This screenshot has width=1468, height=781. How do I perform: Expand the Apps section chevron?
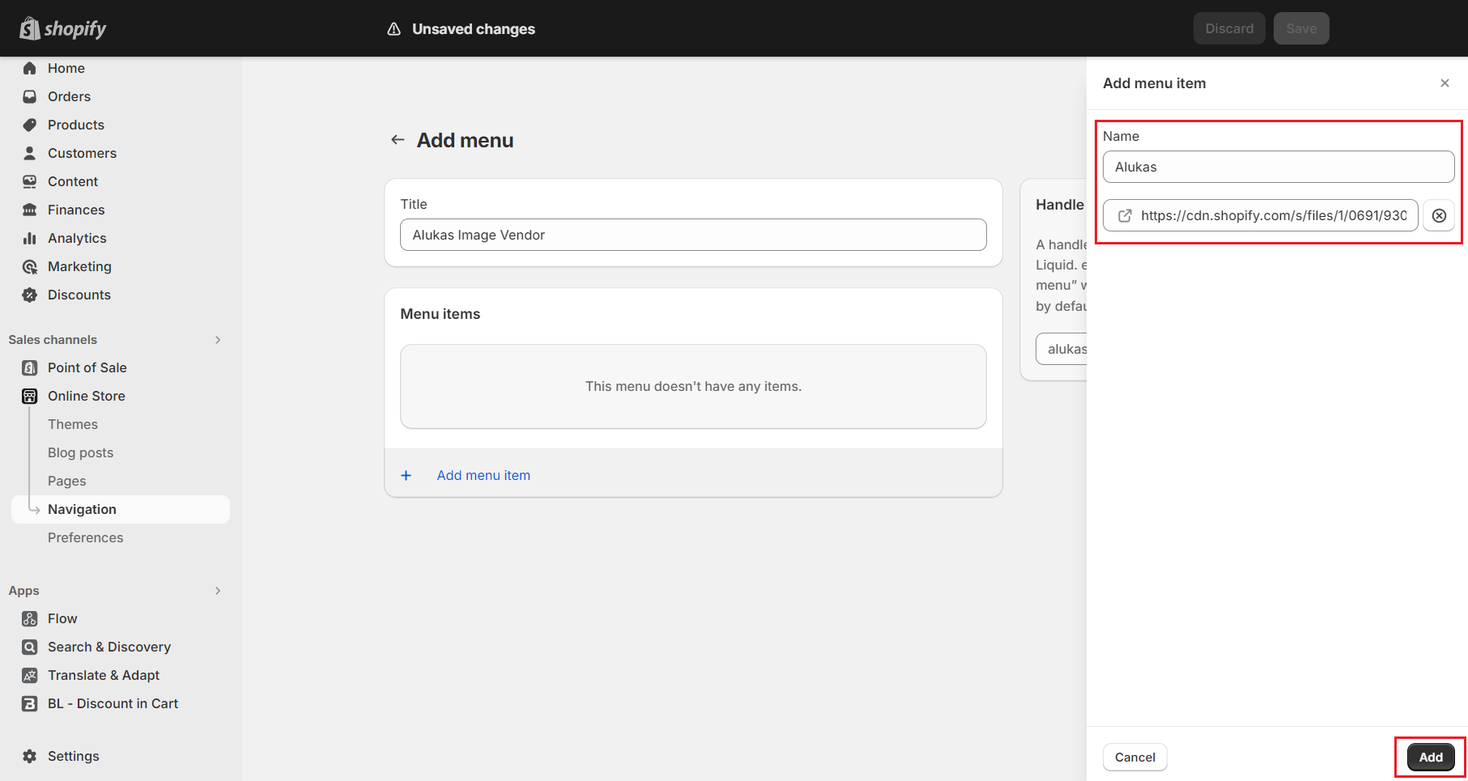click(218, 591)
